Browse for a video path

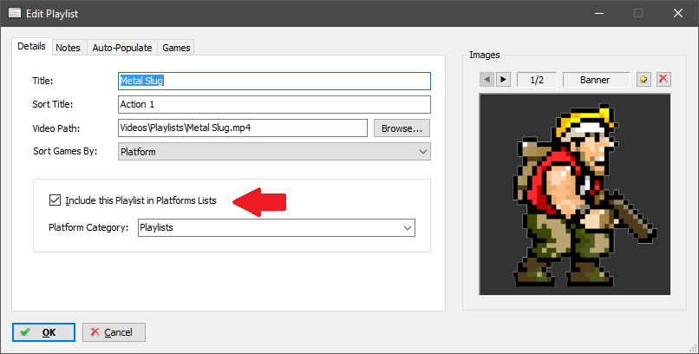pos(402,128)
